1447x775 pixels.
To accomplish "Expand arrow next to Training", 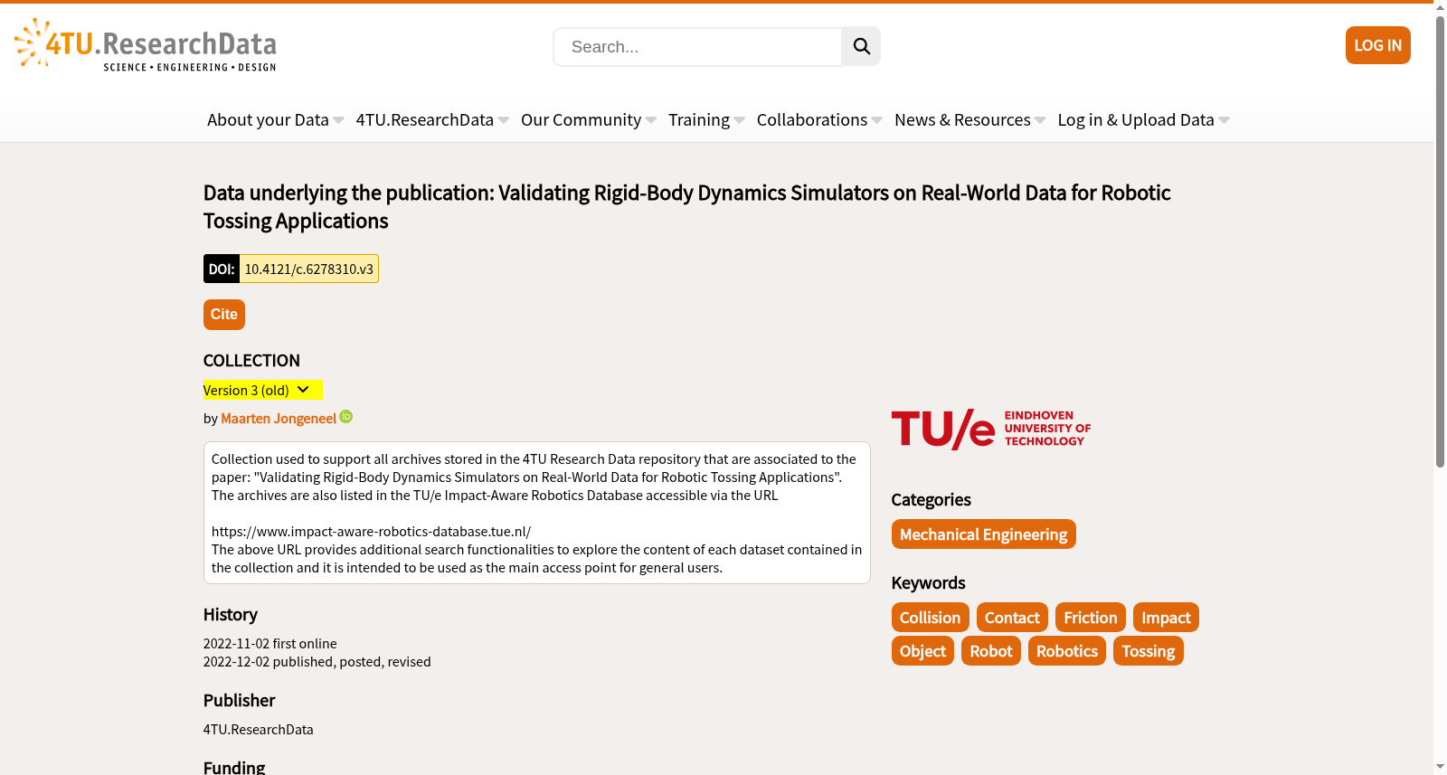I will tap(740, 120).
